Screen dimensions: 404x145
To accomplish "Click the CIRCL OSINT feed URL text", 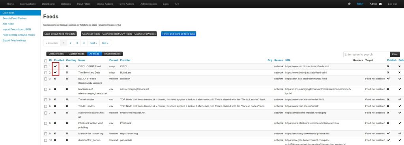I will click(x=307, y=66).
